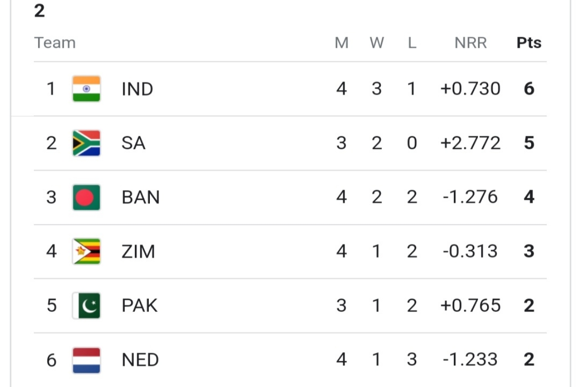Click the Team column header

pos(55,43)
